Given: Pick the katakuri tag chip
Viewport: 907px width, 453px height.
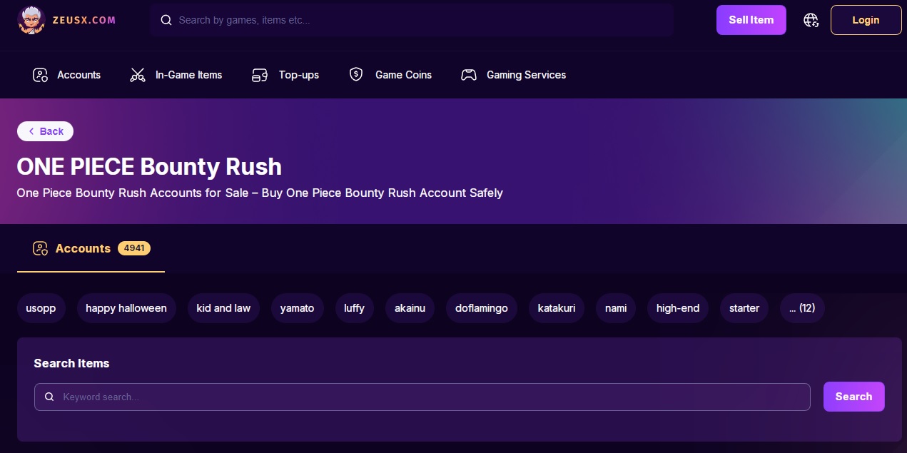Looking at the screenshot, I should [557, 308].
